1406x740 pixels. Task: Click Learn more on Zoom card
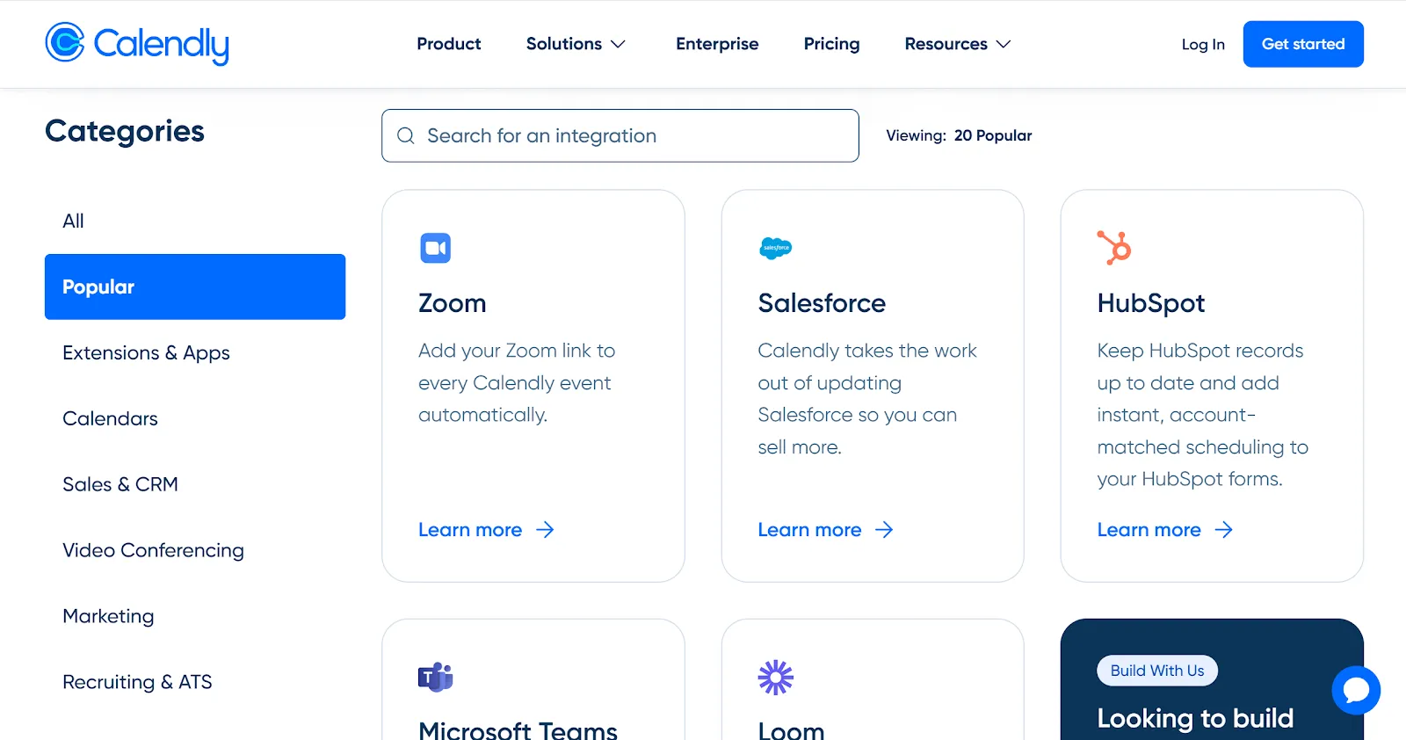(470, 530)
